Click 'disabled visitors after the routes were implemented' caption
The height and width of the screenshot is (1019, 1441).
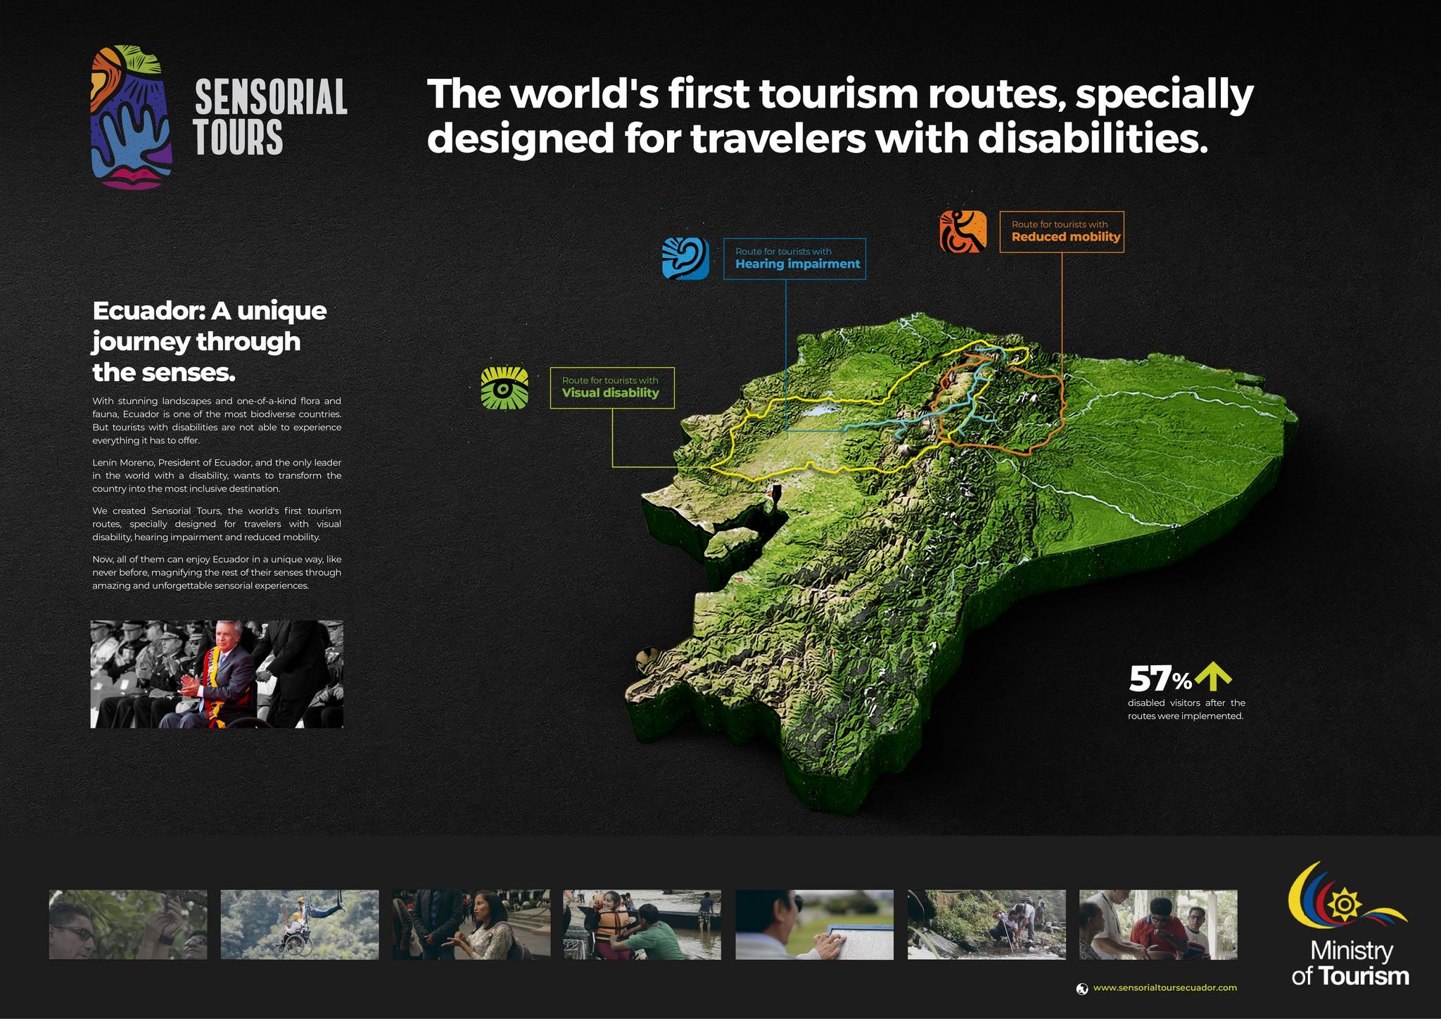pos(1186,710)
